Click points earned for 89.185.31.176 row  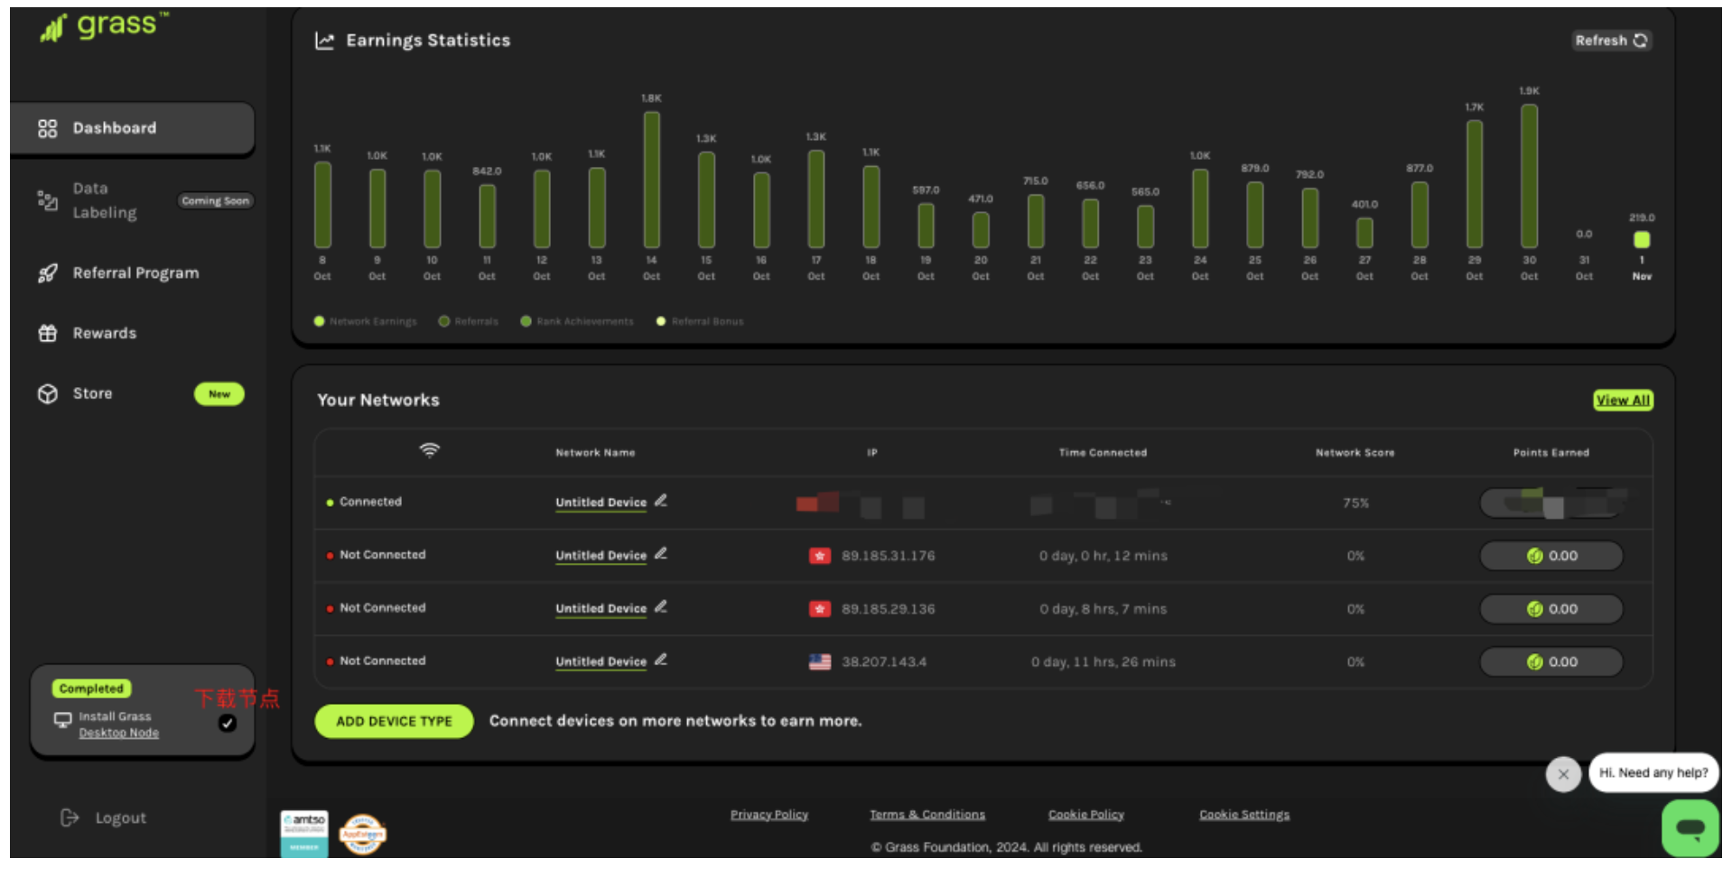1551,556
